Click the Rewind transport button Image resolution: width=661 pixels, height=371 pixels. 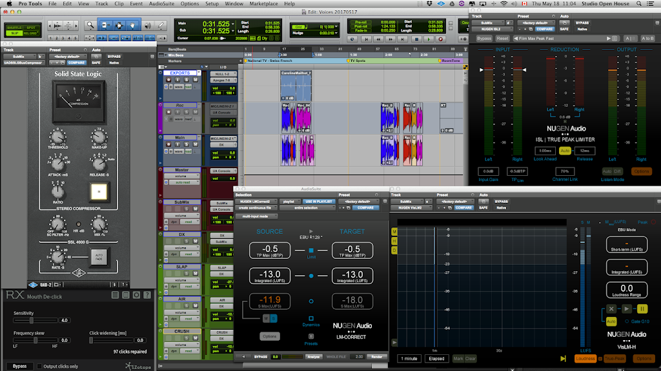[x=378, y=39]
